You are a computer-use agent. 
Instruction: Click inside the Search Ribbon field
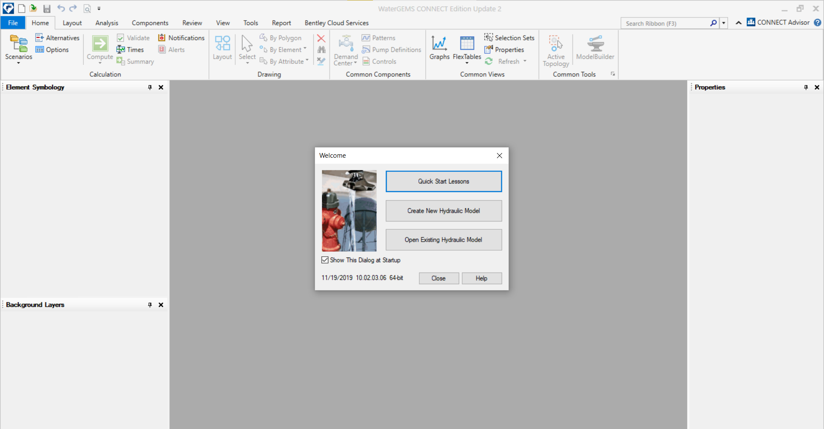pyautogui.click(x=665, y=24)
